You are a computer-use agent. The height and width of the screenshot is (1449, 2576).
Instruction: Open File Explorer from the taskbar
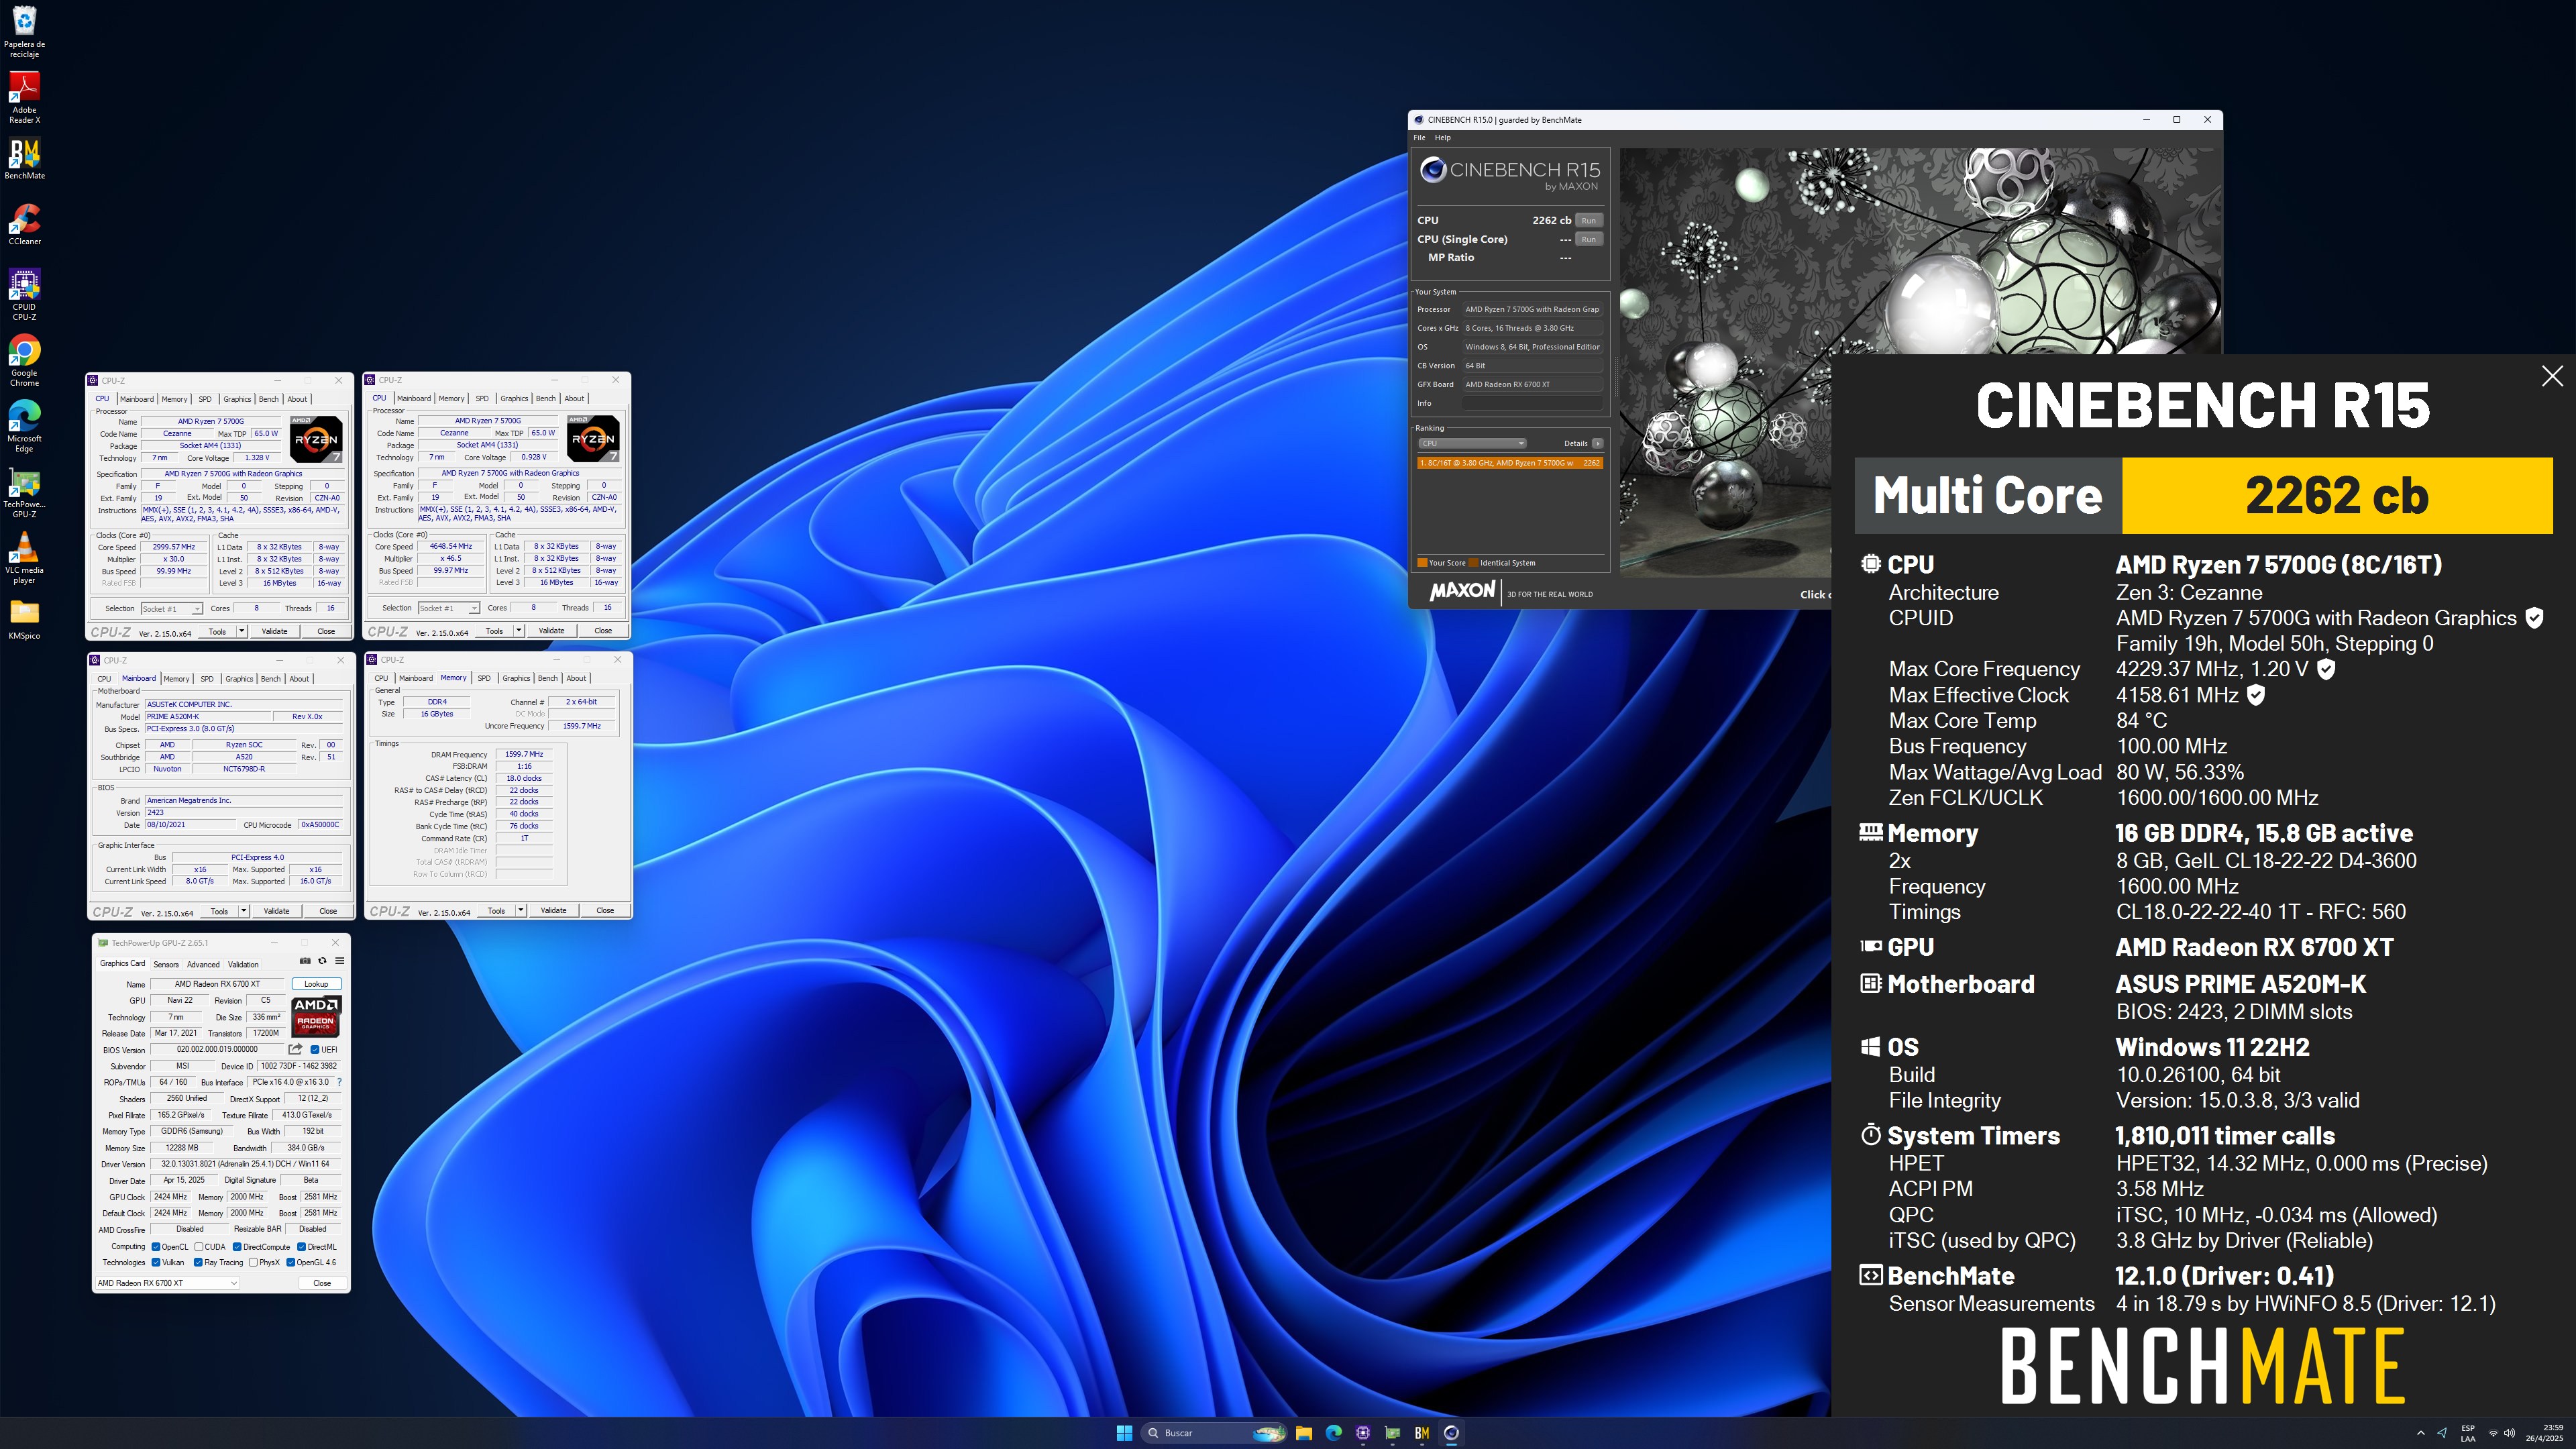coord(1304,1433)
